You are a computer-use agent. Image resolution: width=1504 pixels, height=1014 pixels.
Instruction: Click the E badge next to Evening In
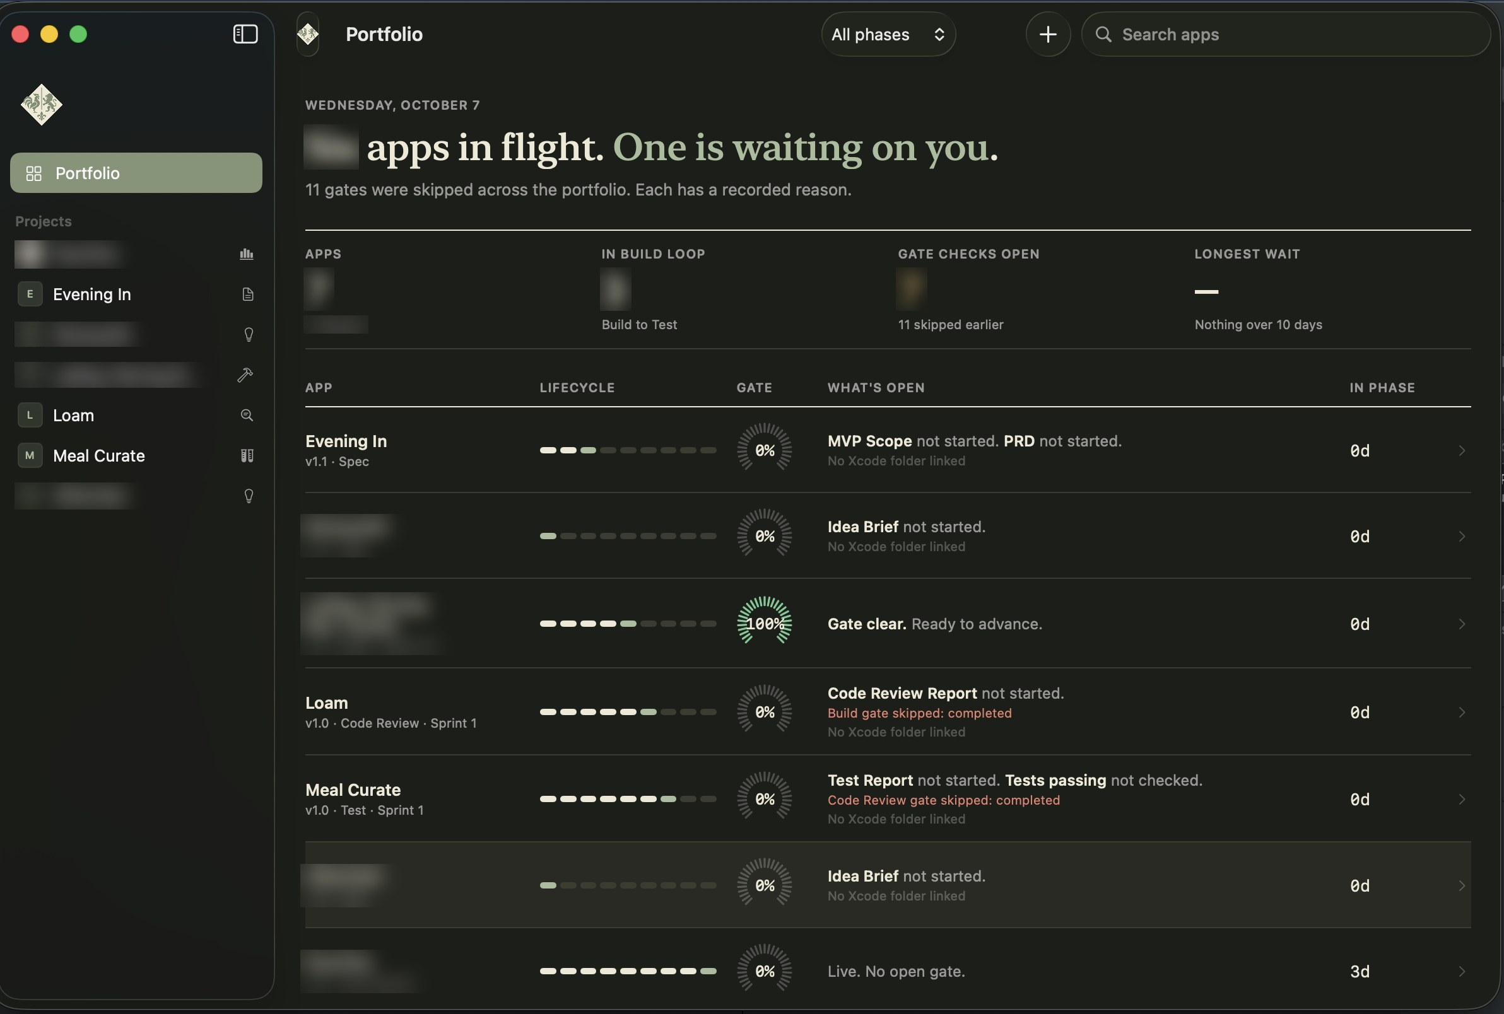coord(30,294)
